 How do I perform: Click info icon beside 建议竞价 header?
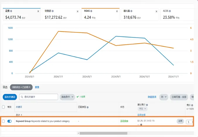coord(147,105)
